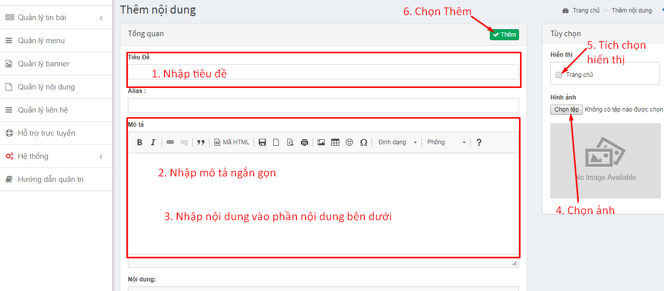The image size is (664, 291).
Task: Insert a smiley emoticon
Action: (x=349, y=142)
